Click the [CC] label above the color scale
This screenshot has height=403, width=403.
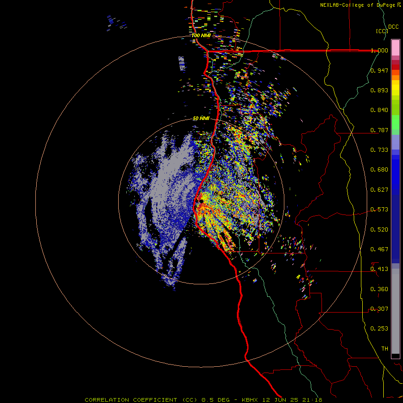click(x=382, y=31)
